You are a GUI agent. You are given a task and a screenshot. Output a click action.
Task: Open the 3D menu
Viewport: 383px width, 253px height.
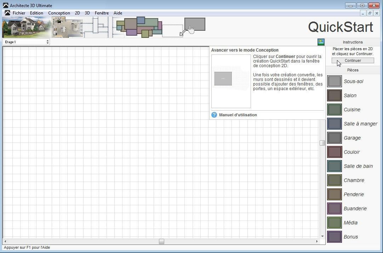click(87, 13)
